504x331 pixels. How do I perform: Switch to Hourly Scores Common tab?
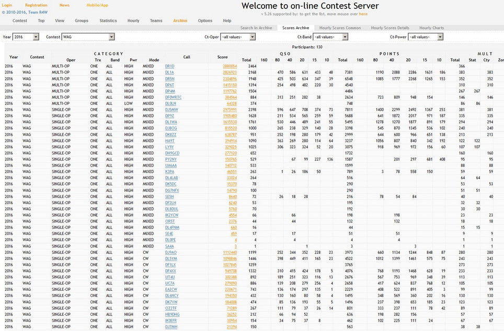click(340, 28)
